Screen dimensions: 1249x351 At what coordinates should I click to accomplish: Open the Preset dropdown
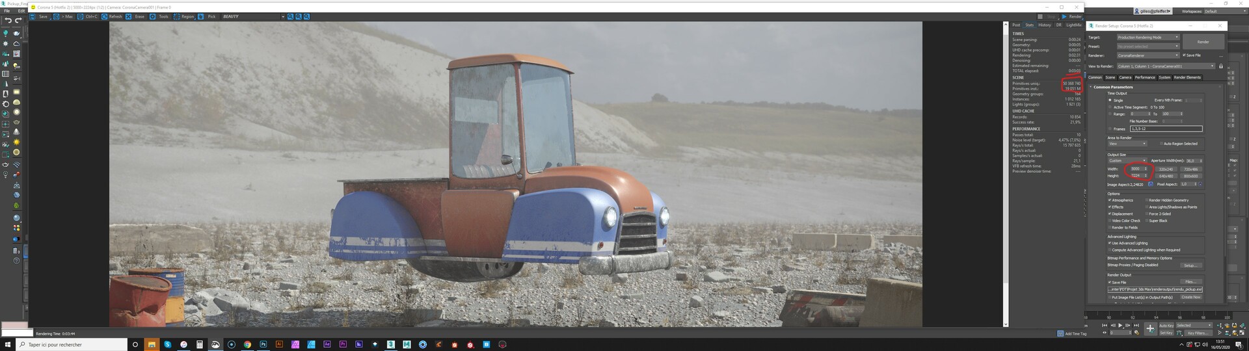point(1148,47)
